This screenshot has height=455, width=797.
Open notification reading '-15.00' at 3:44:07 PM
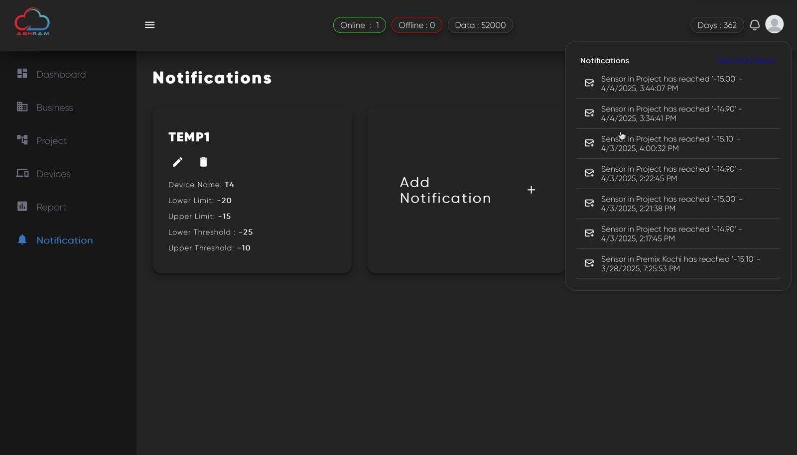point(678,84)
